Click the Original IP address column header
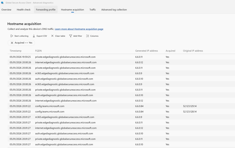 tap(193, 51)
